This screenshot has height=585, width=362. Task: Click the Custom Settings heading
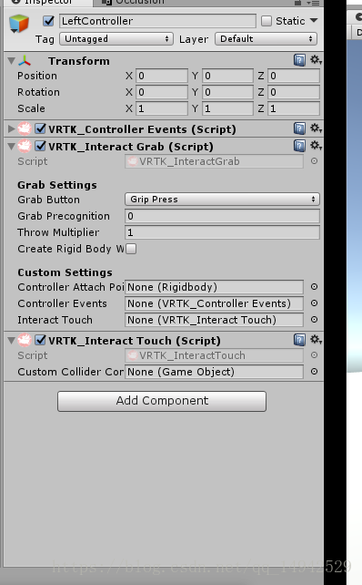pyautogui.click(x=65, y=272)
